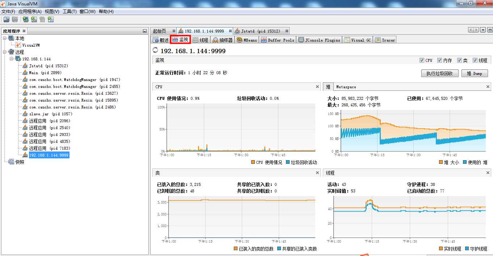Click the remote host 192.168.1.144 computer icon
The image size is (493, 256).
[18, 59]
